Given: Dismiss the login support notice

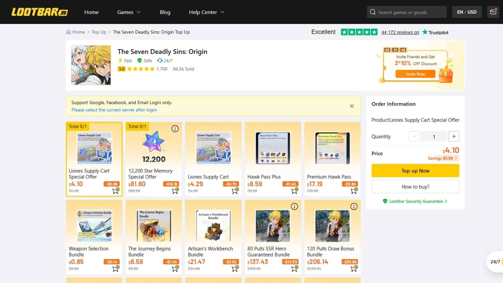Looking at the screenshot, I should tap(352, 106).
